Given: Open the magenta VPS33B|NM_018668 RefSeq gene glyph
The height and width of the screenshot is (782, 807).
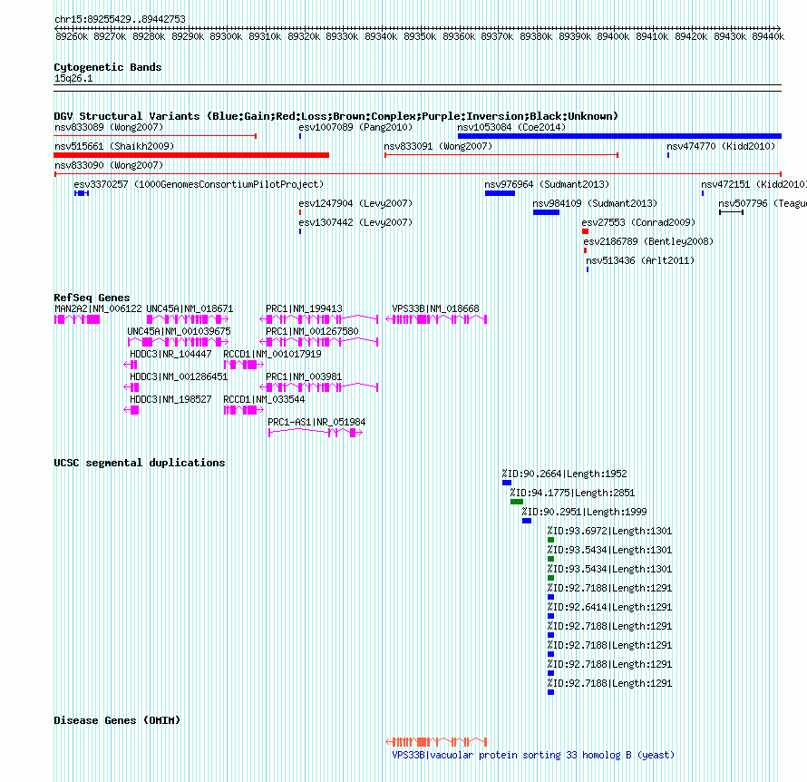Looking at the screenshot, I should point(436,319).
